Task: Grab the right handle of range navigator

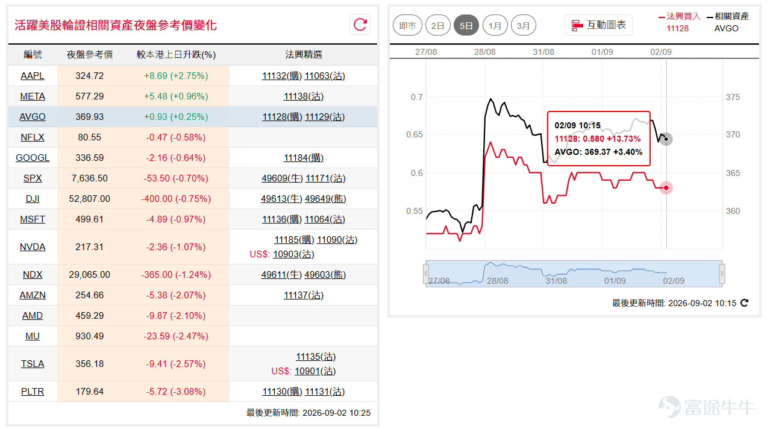Action: tap(722, 274)
